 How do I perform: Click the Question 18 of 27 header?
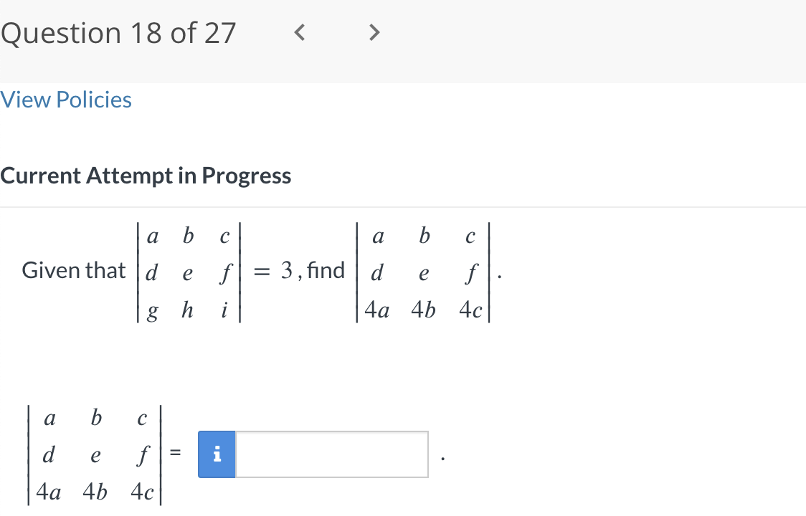tap(119, 32)
